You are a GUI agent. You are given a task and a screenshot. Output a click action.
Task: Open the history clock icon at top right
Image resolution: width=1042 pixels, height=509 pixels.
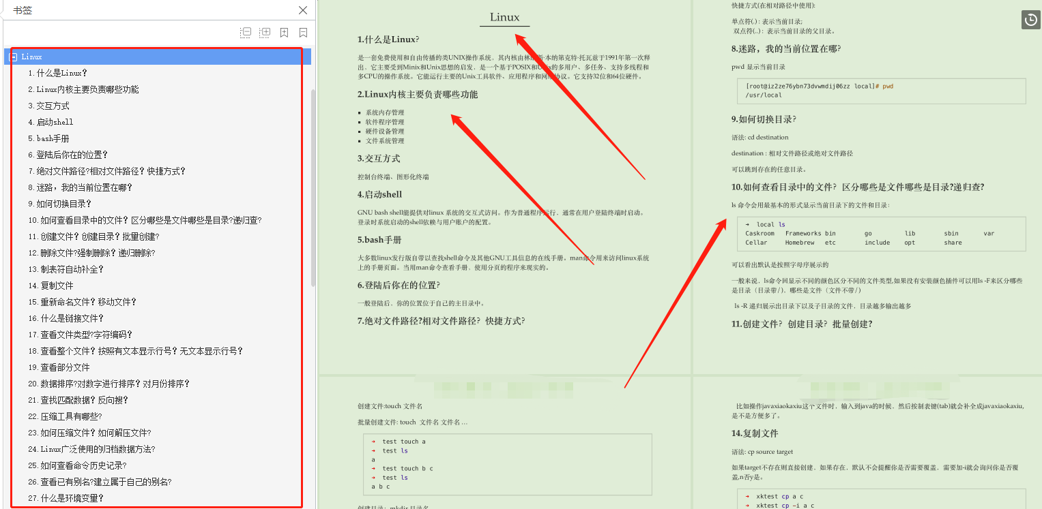click(1030, 20)
